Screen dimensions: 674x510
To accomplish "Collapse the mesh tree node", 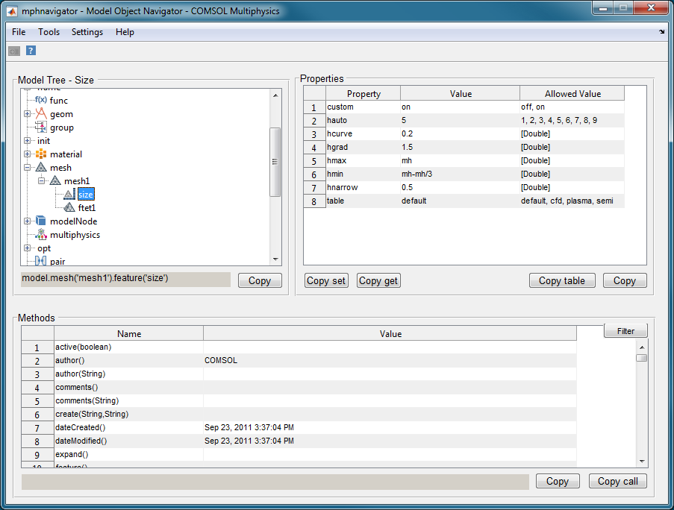I will click(x=28, y=168).
